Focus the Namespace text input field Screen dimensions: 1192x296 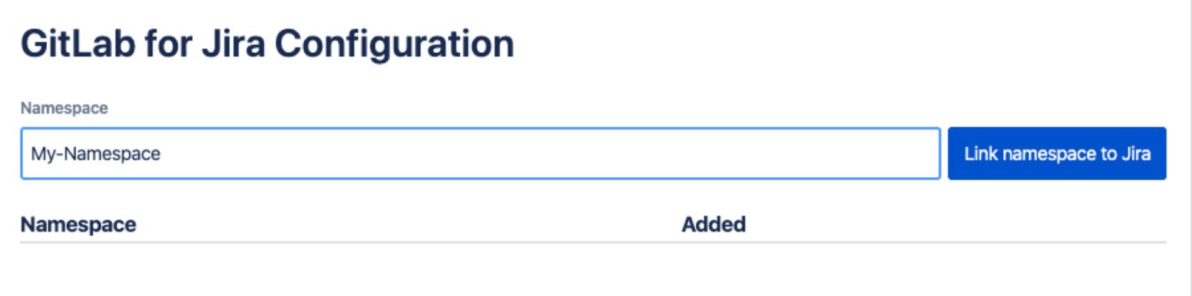tap(481, 153)
